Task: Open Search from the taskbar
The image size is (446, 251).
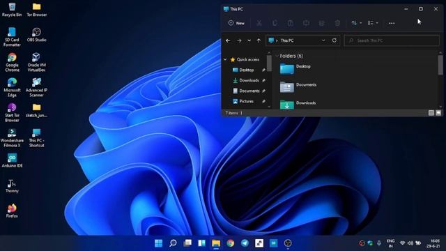Action: [x=173, y=243]
